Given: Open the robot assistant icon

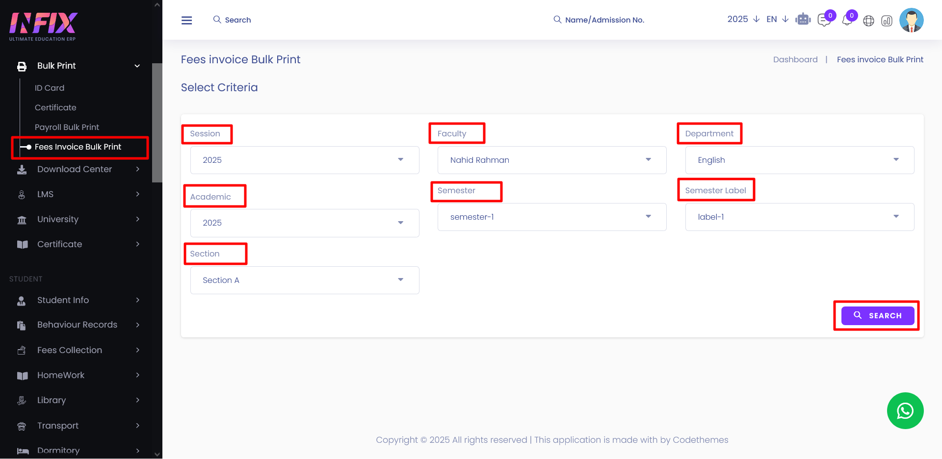Looking at the screenshot, I should [x=803, y=20].
